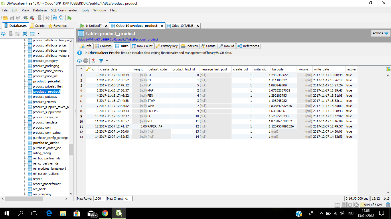The height and width of the screenshot is (219, 391).
Task: Click the Connect plug icon in main toolbar
Action: (x=26, y=18)
